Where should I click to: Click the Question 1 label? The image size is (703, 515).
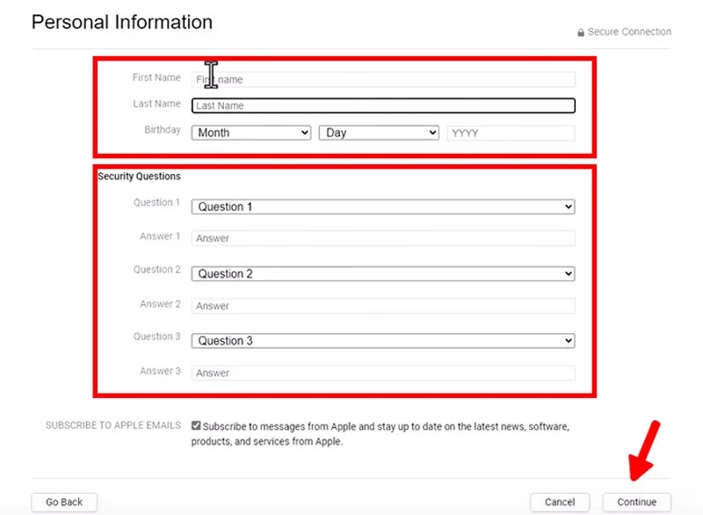156,203
